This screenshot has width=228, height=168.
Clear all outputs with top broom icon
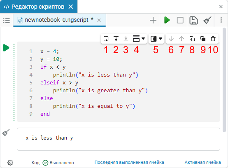click(x=207, y=20)
